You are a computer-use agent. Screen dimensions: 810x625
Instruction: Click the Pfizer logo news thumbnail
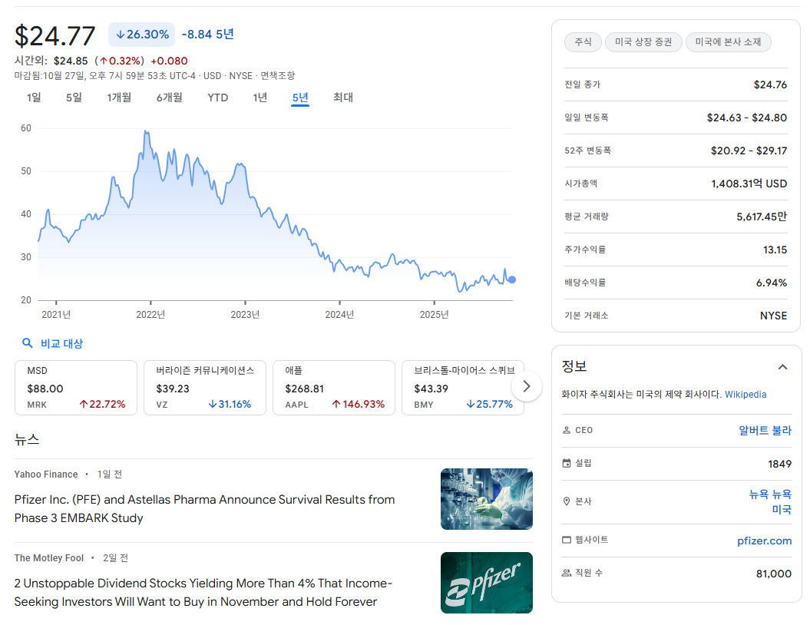[487, 583]
